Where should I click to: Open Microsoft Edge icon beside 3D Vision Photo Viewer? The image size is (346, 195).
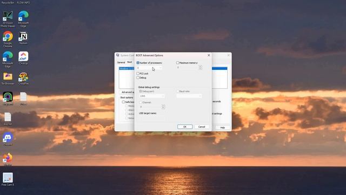23,19
